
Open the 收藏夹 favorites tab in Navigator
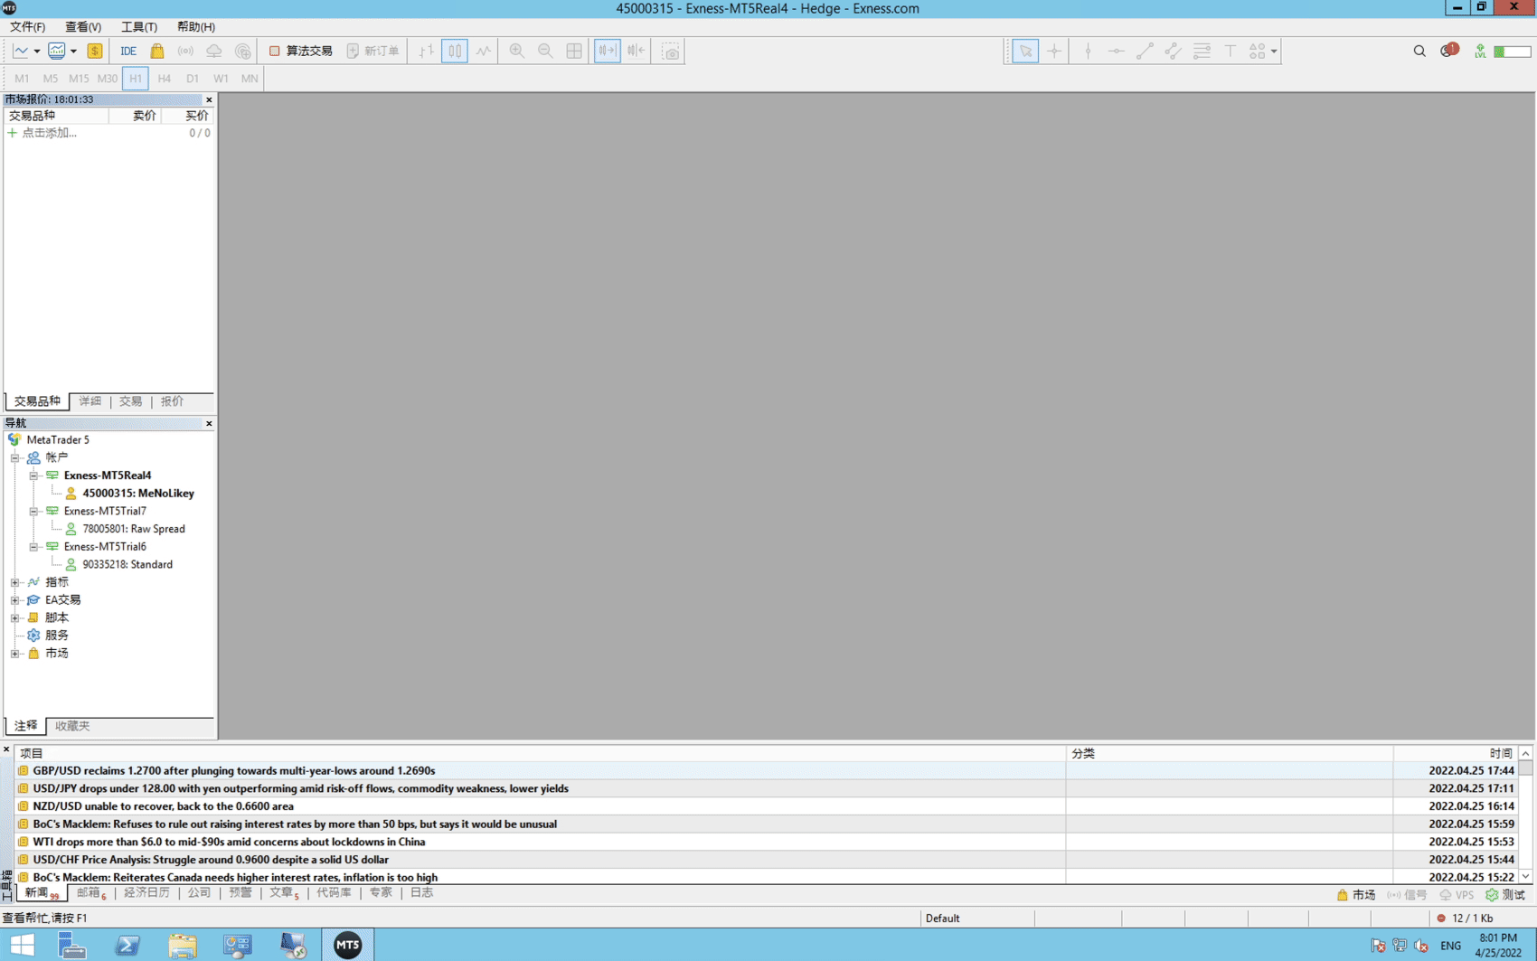coord(72,726)
